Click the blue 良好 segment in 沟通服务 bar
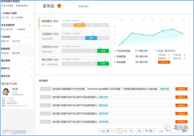The width and height of the screenshot is (194, 136). pos(91,38)
